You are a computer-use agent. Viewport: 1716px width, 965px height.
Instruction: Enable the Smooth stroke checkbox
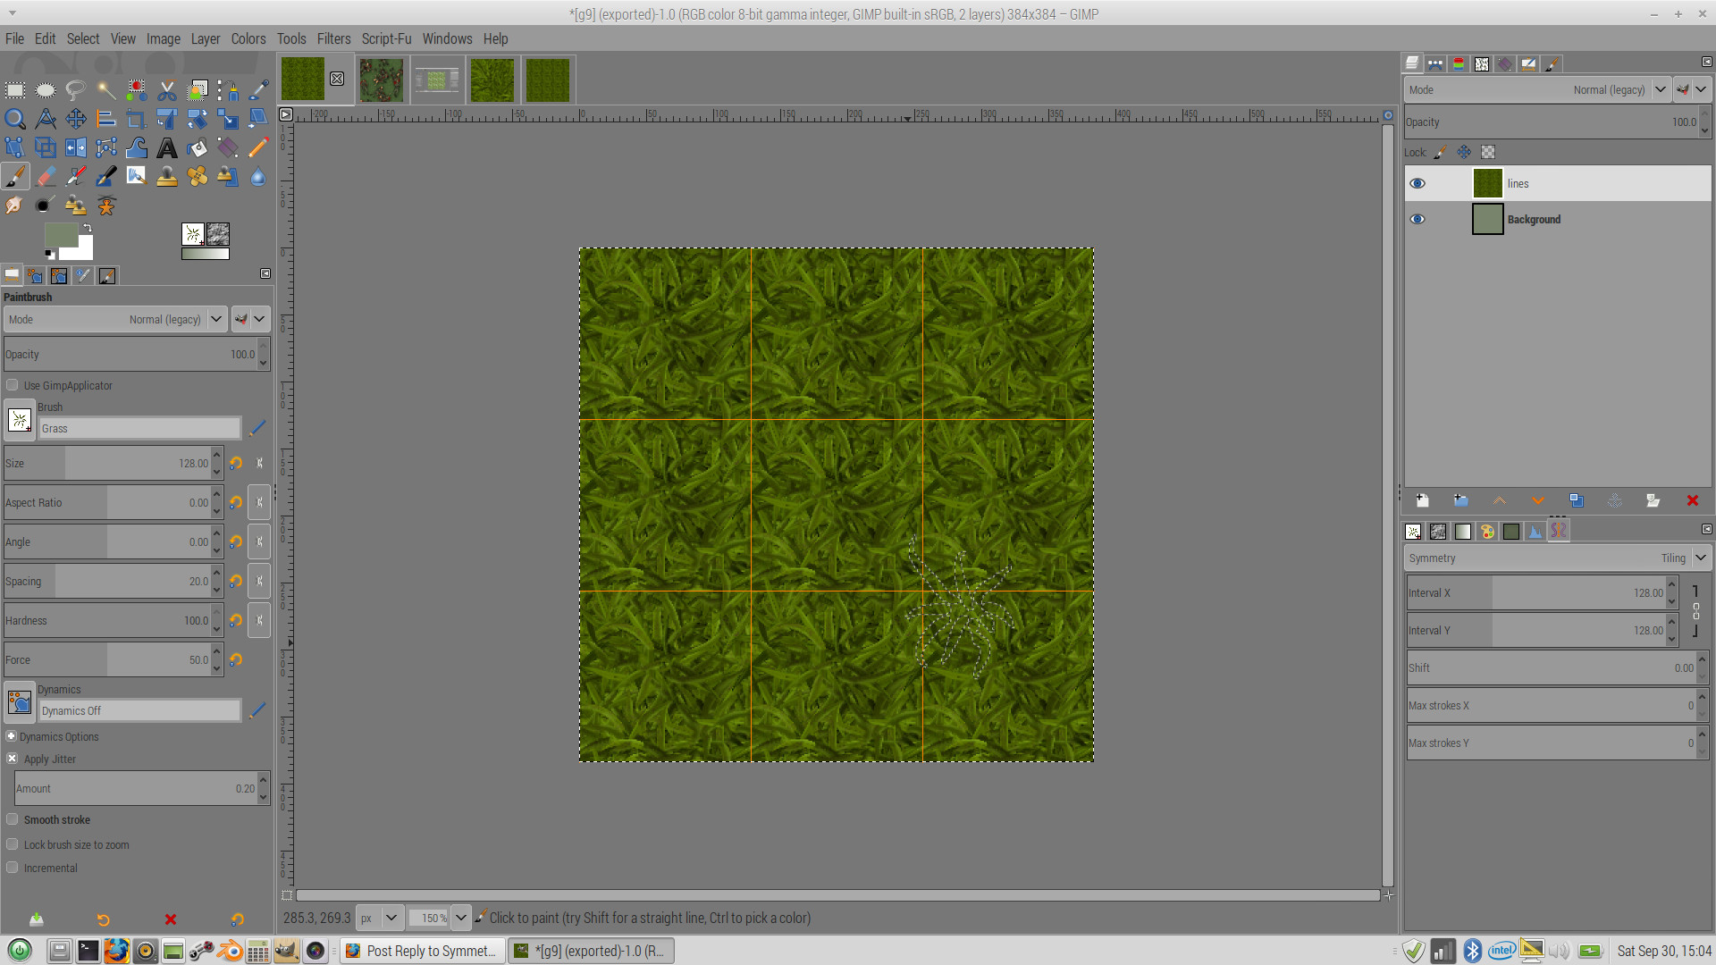[x=13, y=819]
